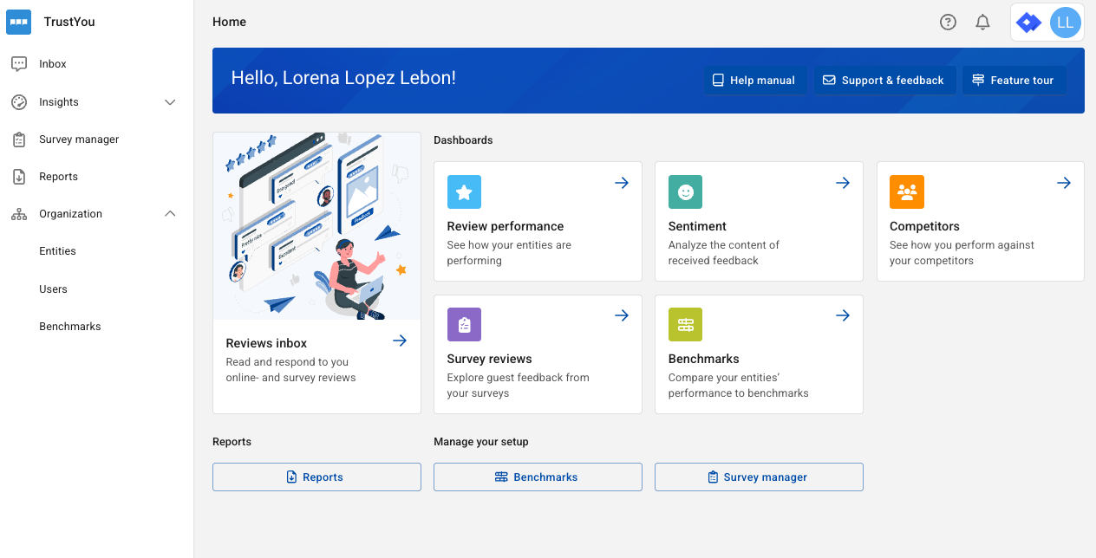Click Benchmarks button under Manage your setup
1096x558 pixels.
(x=538, y=477)
